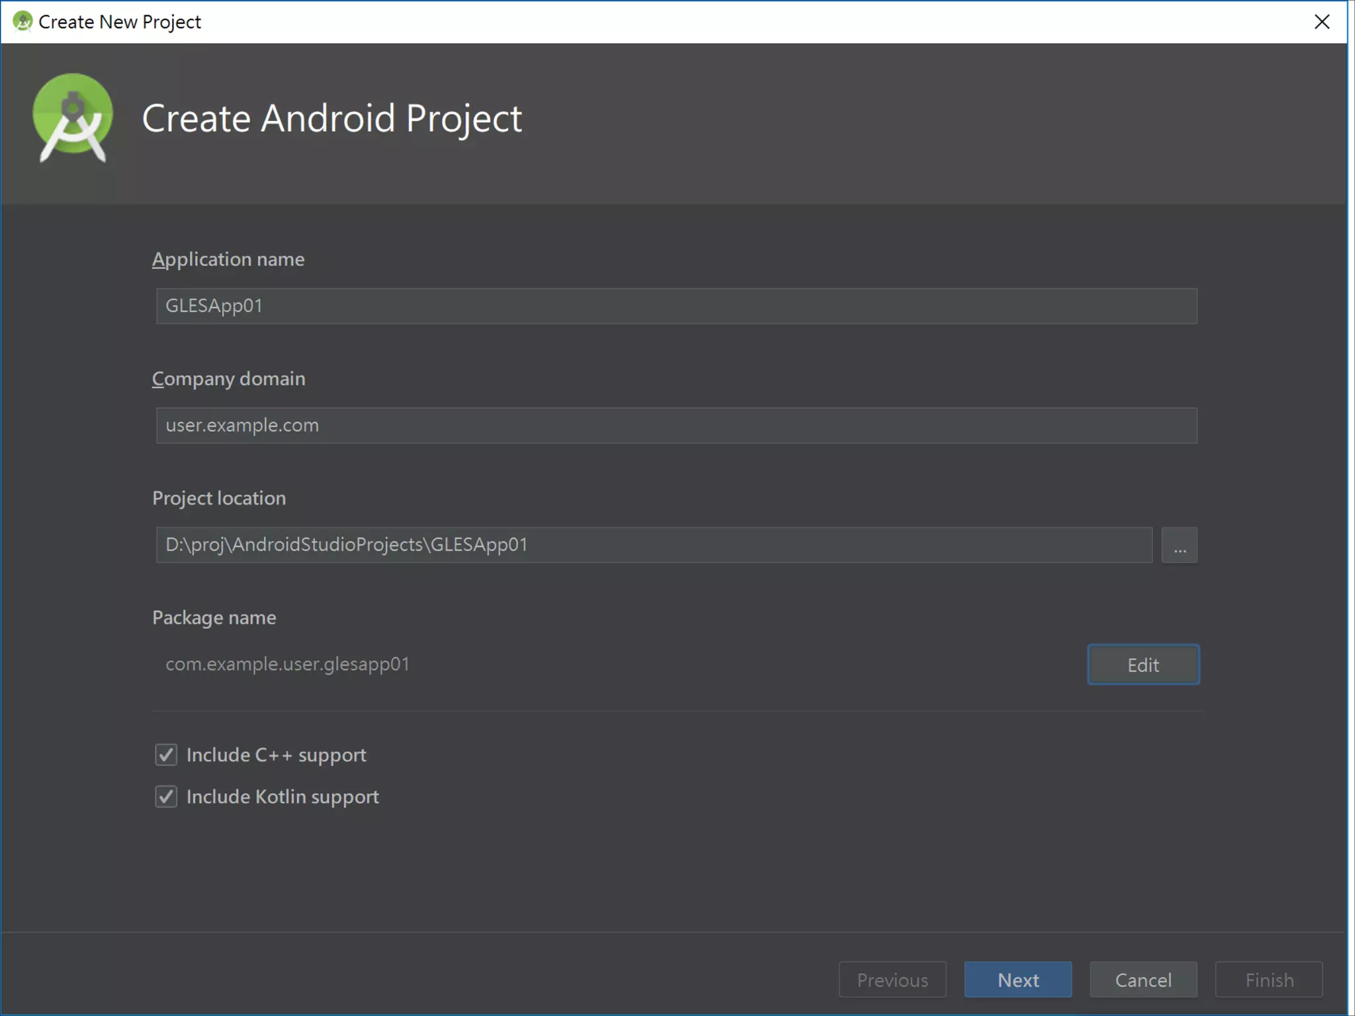Open the project location browse button
Image resolution: width=1355 pixels, height=1016 pixels.
tap(1179, 545)
